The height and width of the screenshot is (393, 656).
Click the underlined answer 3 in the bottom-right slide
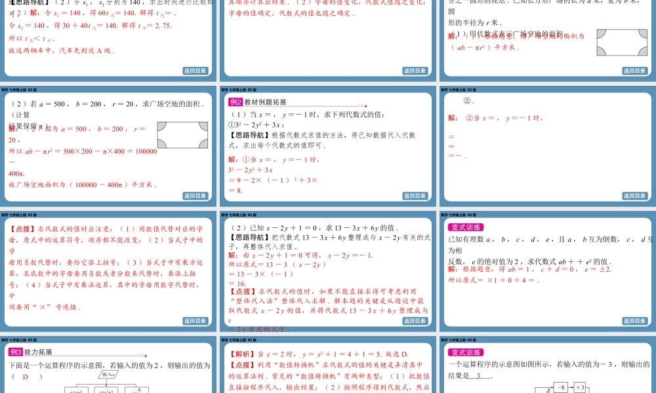point(480,376)
